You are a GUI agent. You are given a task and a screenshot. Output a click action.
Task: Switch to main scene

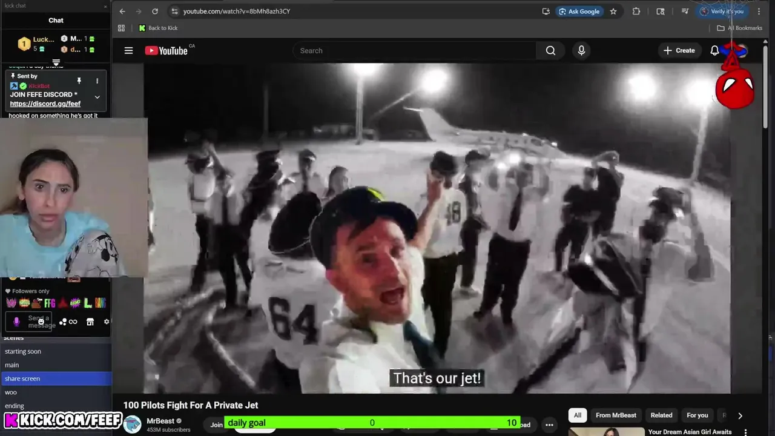point(56,365)
